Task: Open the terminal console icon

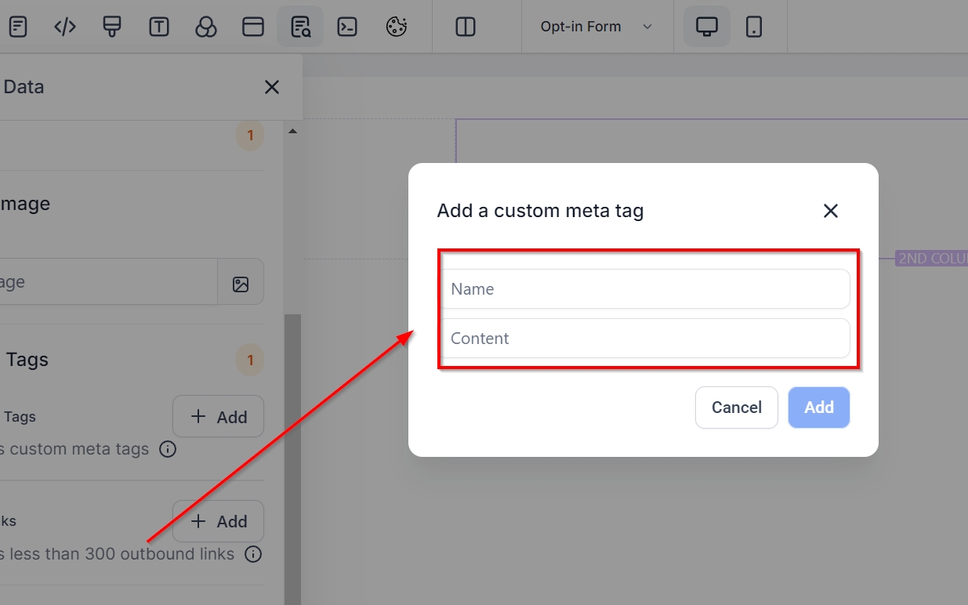Action: pos(347,27)
